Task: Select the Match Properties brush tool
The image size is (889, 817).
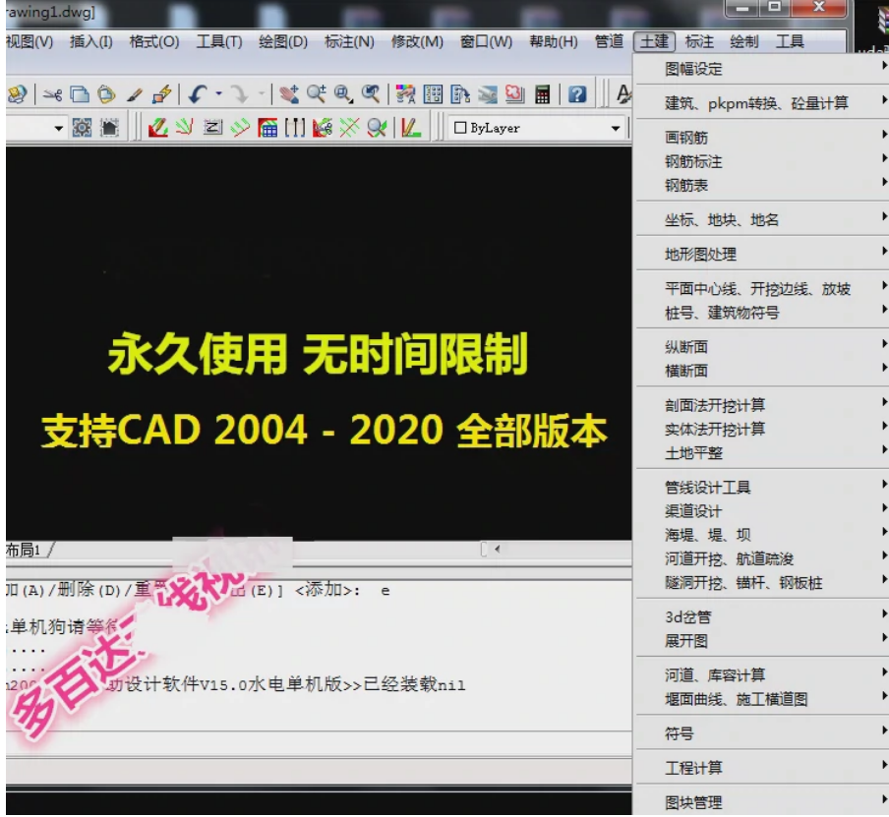Action: (x=135, y=94)
